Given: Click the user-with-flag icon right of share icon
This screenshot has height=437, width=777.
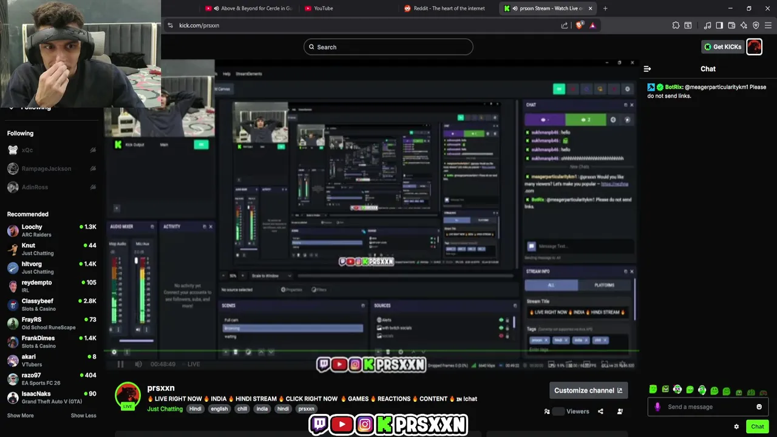Looking at the screenshot, I should pyautogui.click(x=620, y=411).
